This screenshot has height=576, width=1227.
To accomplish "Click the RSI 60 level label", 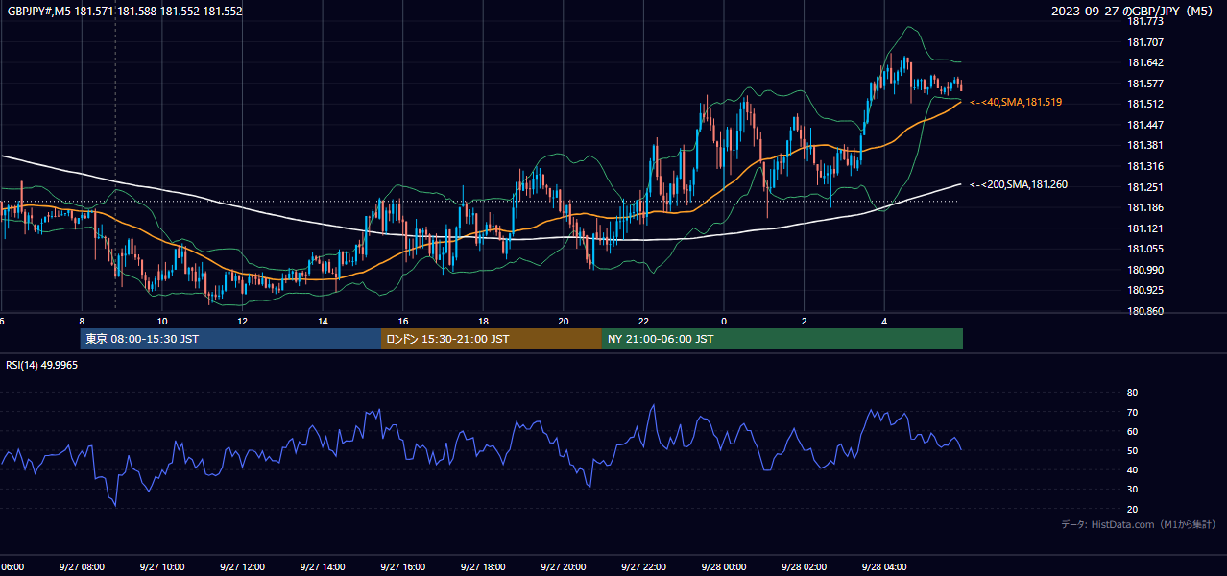I will point(1133,432).
